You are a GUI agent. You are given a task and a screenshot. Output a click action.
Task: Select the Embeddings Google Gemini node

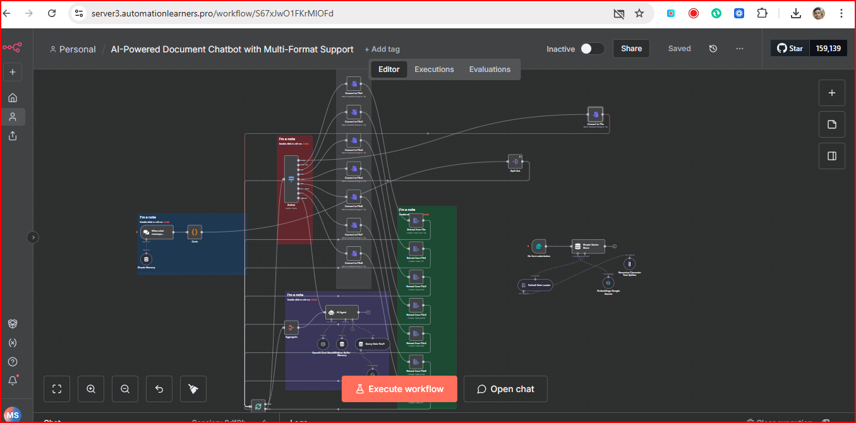pyautogui.click(x=608, y=283)
